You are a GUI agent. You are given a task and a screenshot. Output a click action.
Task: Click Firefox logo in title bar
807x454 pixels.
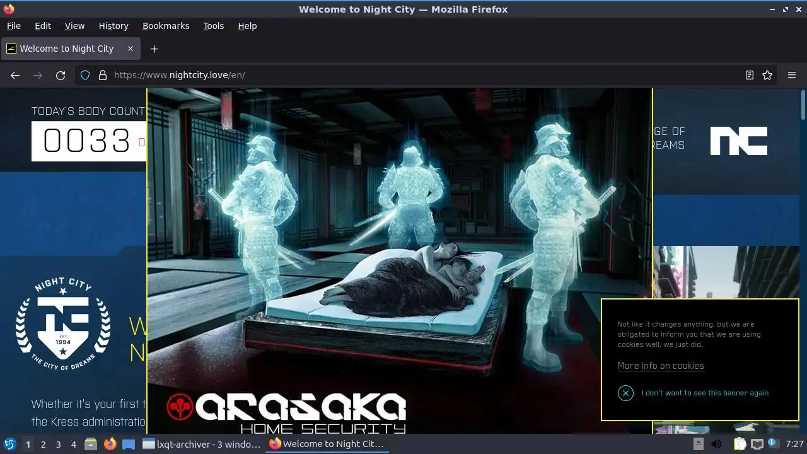(x=9, y=9)
